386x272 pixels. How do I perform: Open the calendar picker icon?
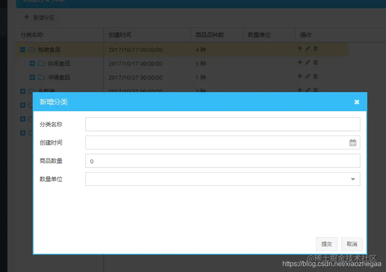[352, 143]
